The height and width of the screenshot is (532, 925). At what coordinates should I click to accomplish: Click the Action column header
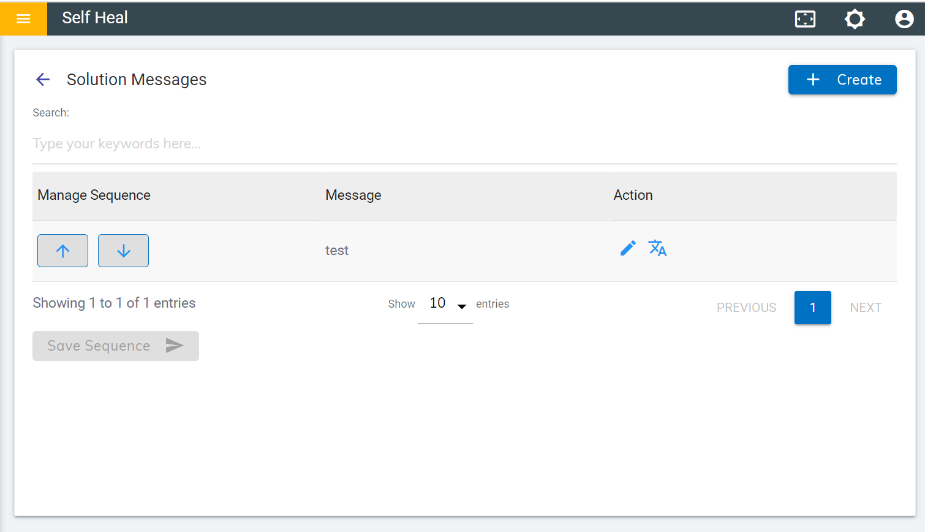pos(633,196)
